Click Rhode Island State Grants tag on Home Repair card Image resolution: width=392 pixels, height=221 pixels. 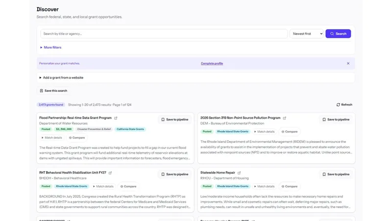[233, 187]
